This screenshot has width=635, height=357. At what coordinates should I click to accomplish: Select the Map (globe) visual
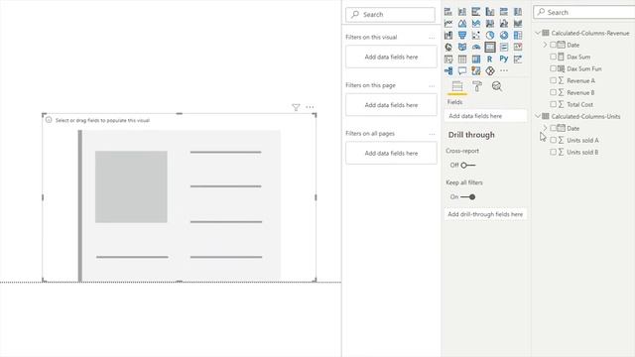448,47
